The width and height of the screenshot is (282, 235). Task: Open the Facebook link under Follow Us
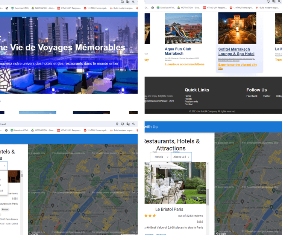click(x=252, y=96)
